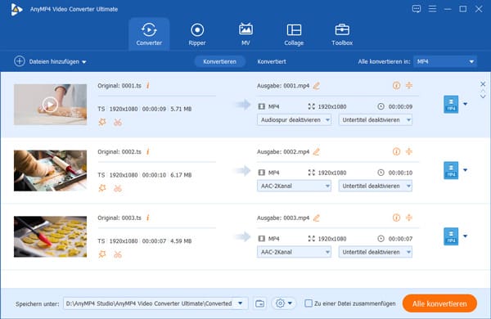Move 0001.ts down with arrow
This screenshot has width=491, height=319.
click(483, 97)
